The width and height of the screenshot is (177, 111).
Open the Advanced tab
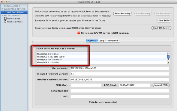[113, 41]
